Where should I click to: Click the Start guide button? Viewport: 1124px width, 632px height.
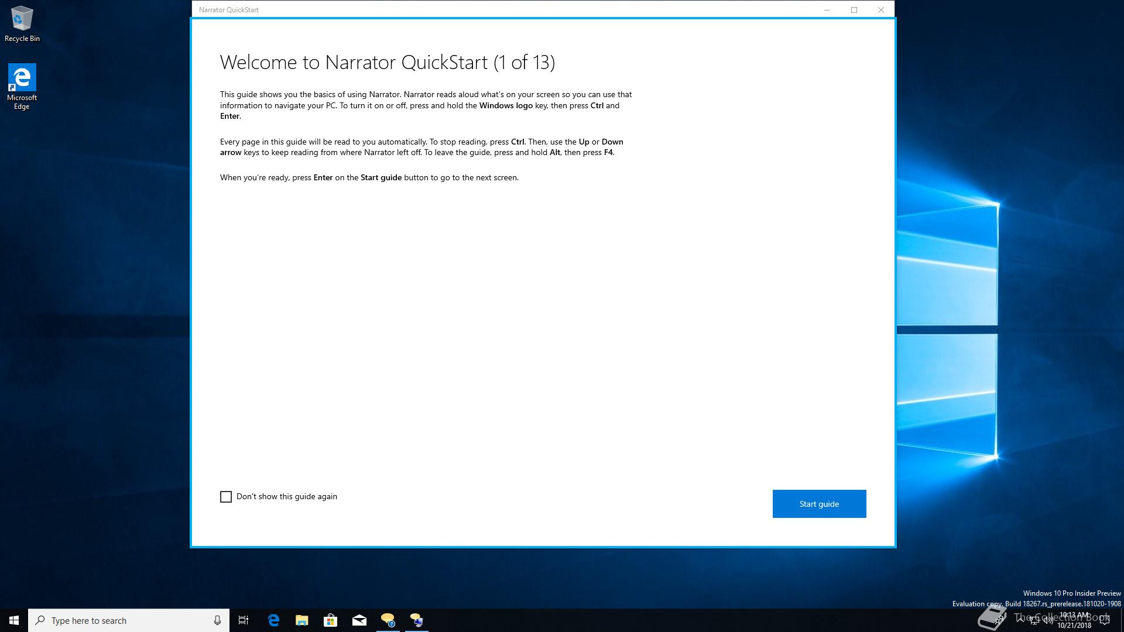(819, 504)
